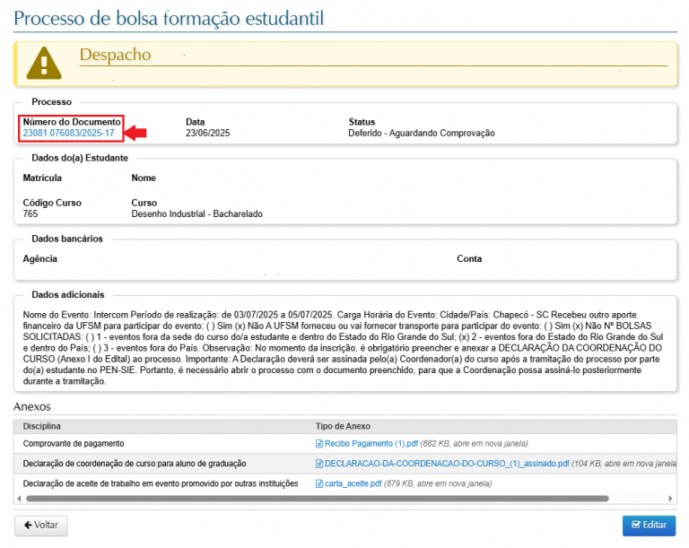Click the Despacho heading in yellow banner
689x548 pixels.
point(115,56)
